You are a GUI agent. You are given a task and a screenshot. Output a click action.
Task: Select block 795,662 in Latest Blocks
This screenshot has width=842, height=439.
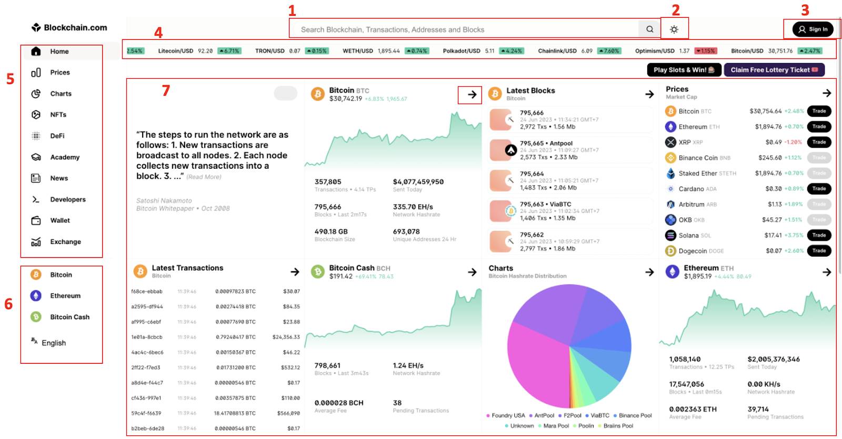coord(570,242)
